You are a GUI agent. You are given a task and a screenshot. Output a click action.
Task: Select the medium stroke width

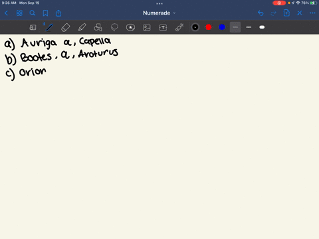coord(249,27)
